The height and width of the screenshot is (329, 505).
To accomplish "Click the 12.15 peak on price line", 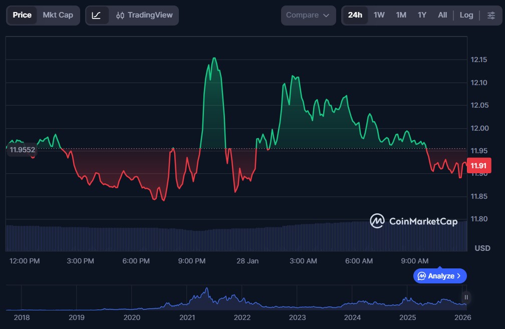I will (214, 58).
